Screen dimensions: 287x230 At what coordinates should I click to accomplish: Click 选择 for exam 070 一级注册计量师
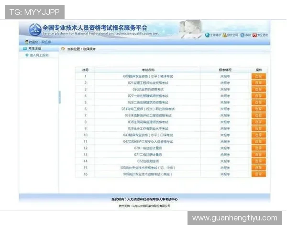pos(258,148)
